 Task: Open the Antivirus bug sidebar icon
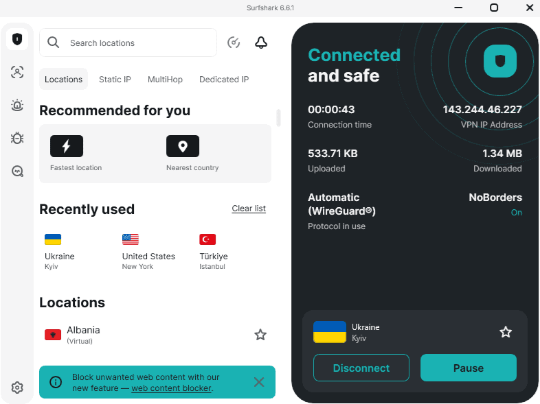(17, 138)
